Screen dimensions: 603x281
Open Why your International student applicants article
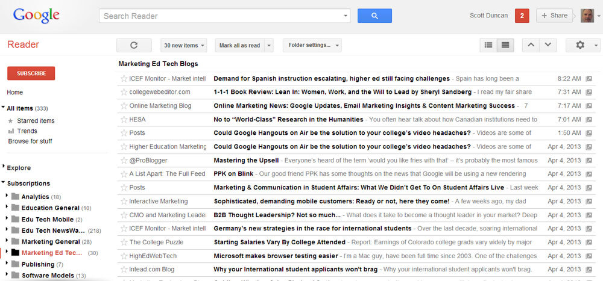pyautogui.click(x=295, y=270)
